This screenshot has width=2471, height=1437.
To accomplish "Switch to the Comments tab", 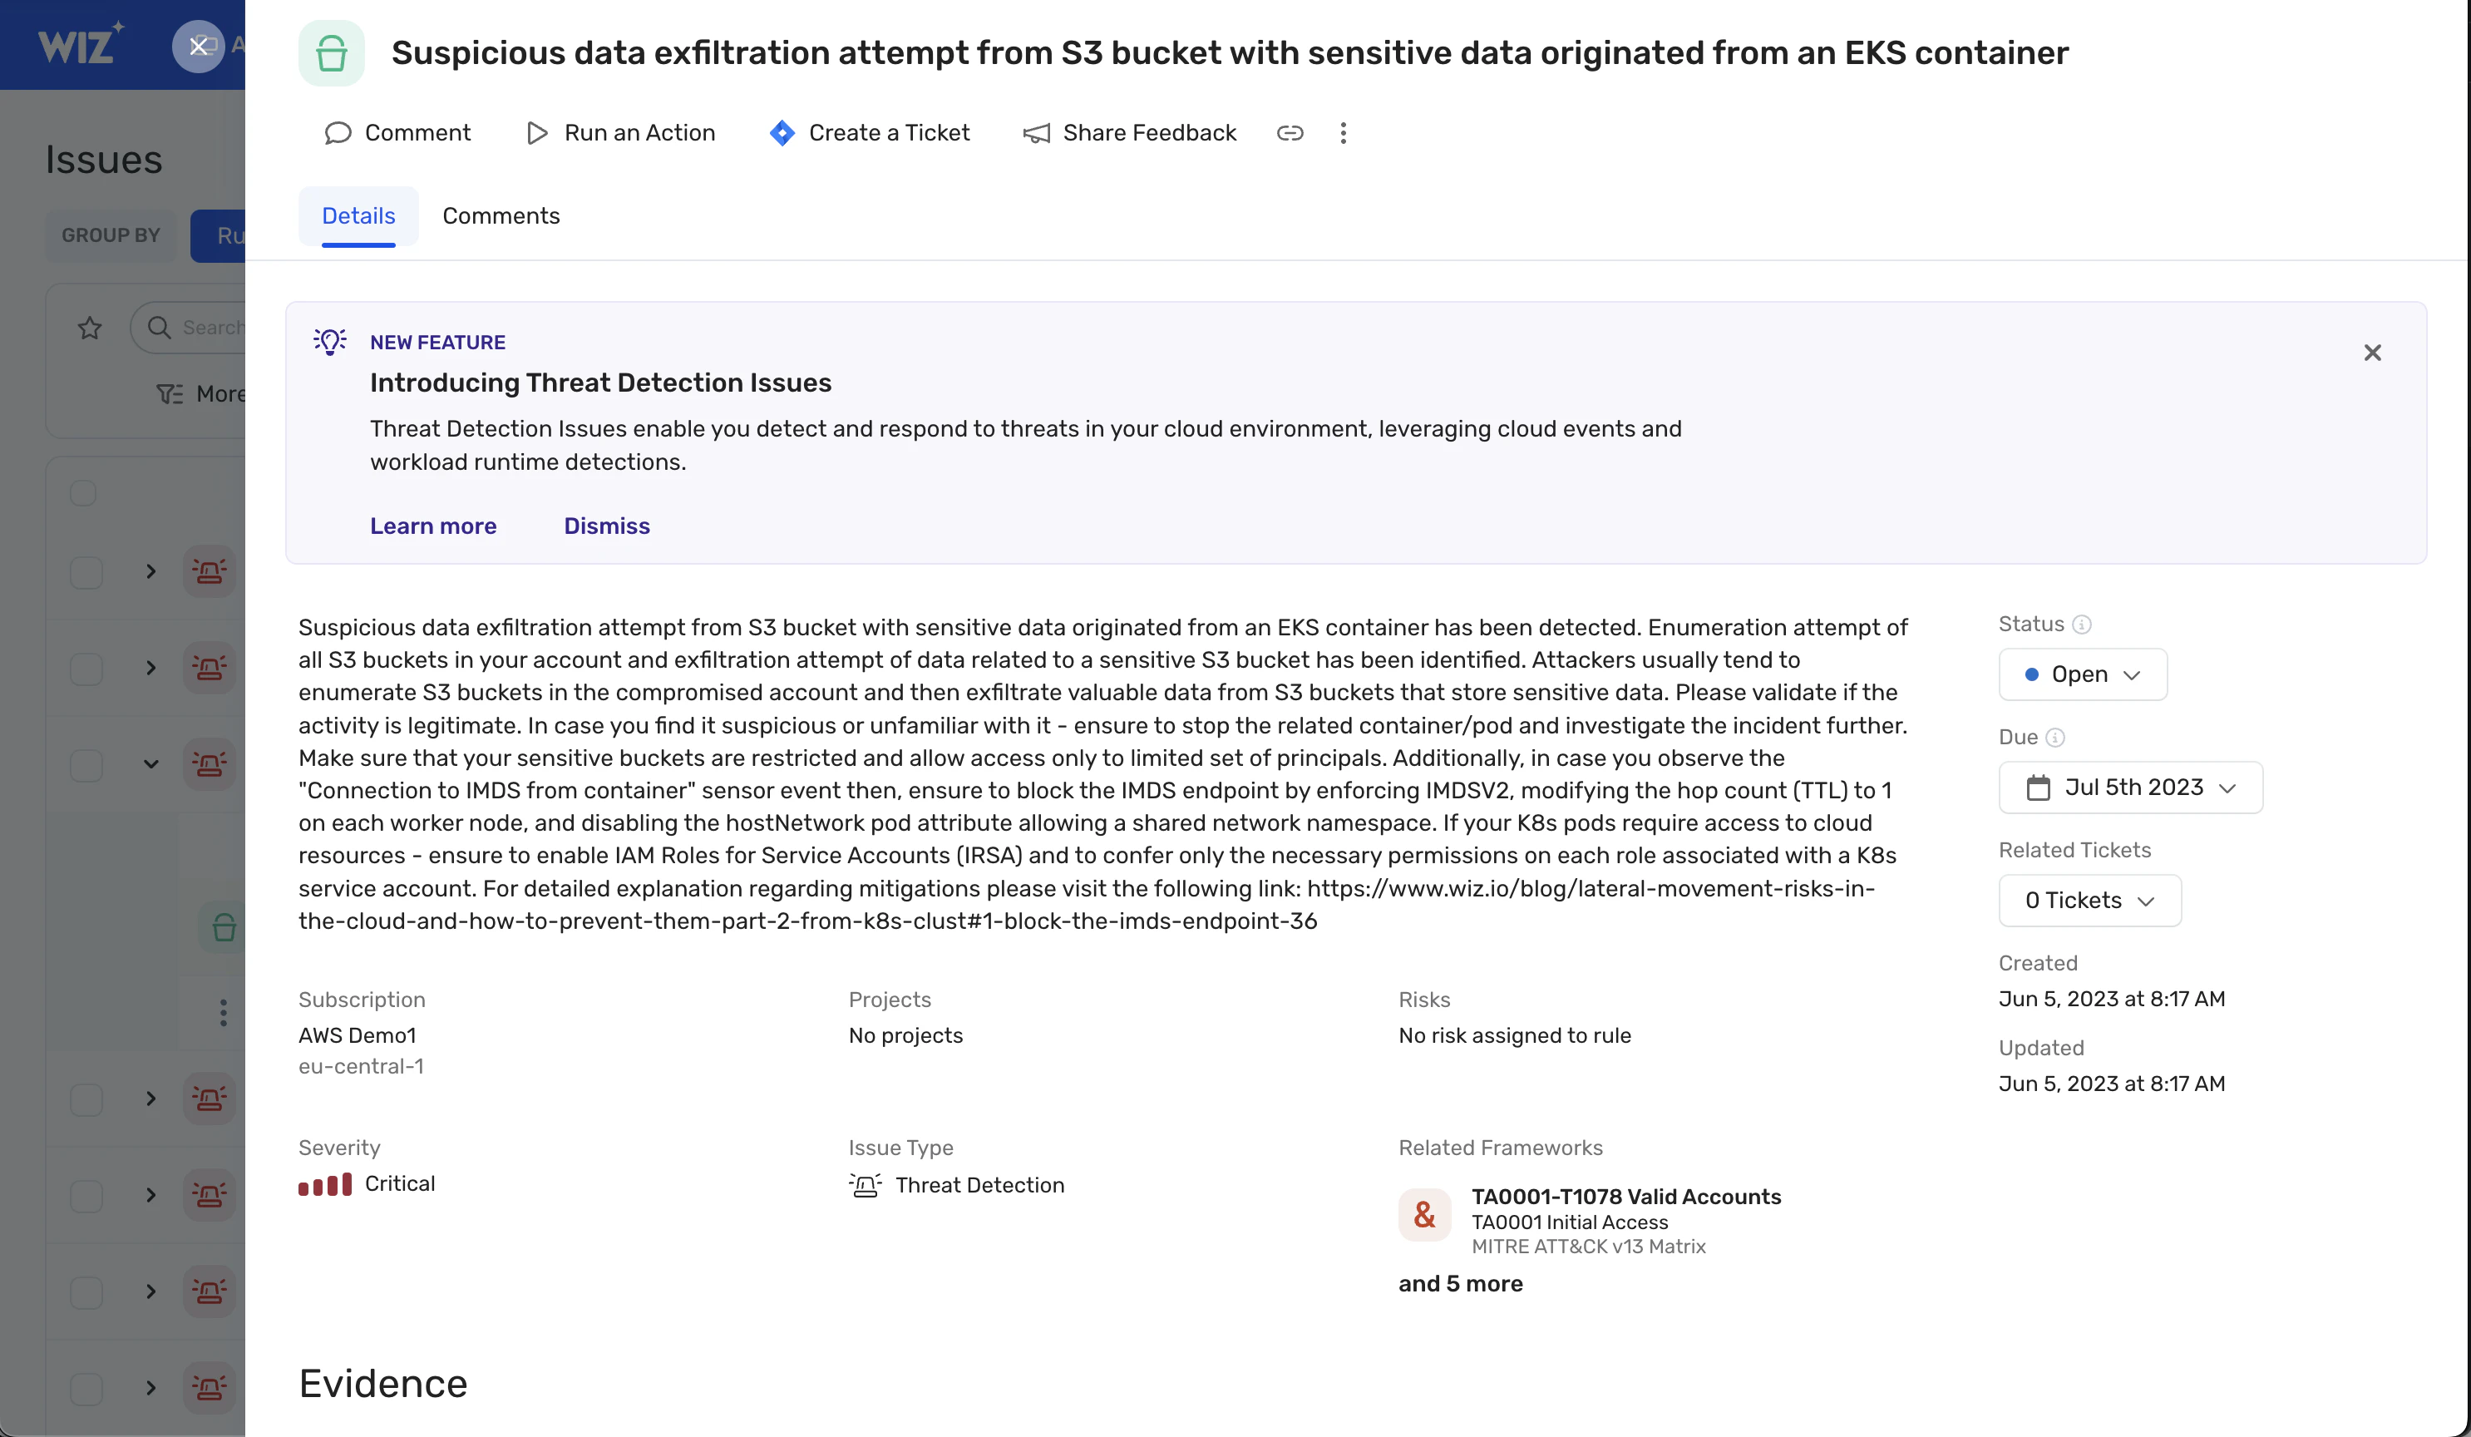I will [x=500, y=214].
